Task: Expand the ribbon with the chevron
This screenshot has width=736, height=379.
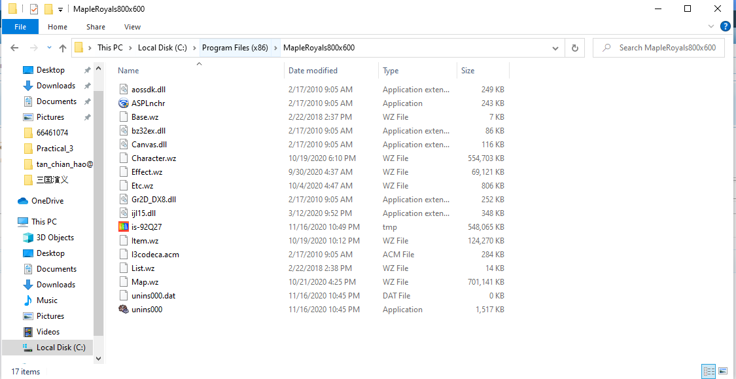Action: pyautogui.click(x=712, y=27)
